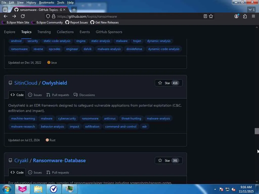Click the Star icon for Ransomware-Database
The height and width of the screenshot is (194, 259).
160,160
